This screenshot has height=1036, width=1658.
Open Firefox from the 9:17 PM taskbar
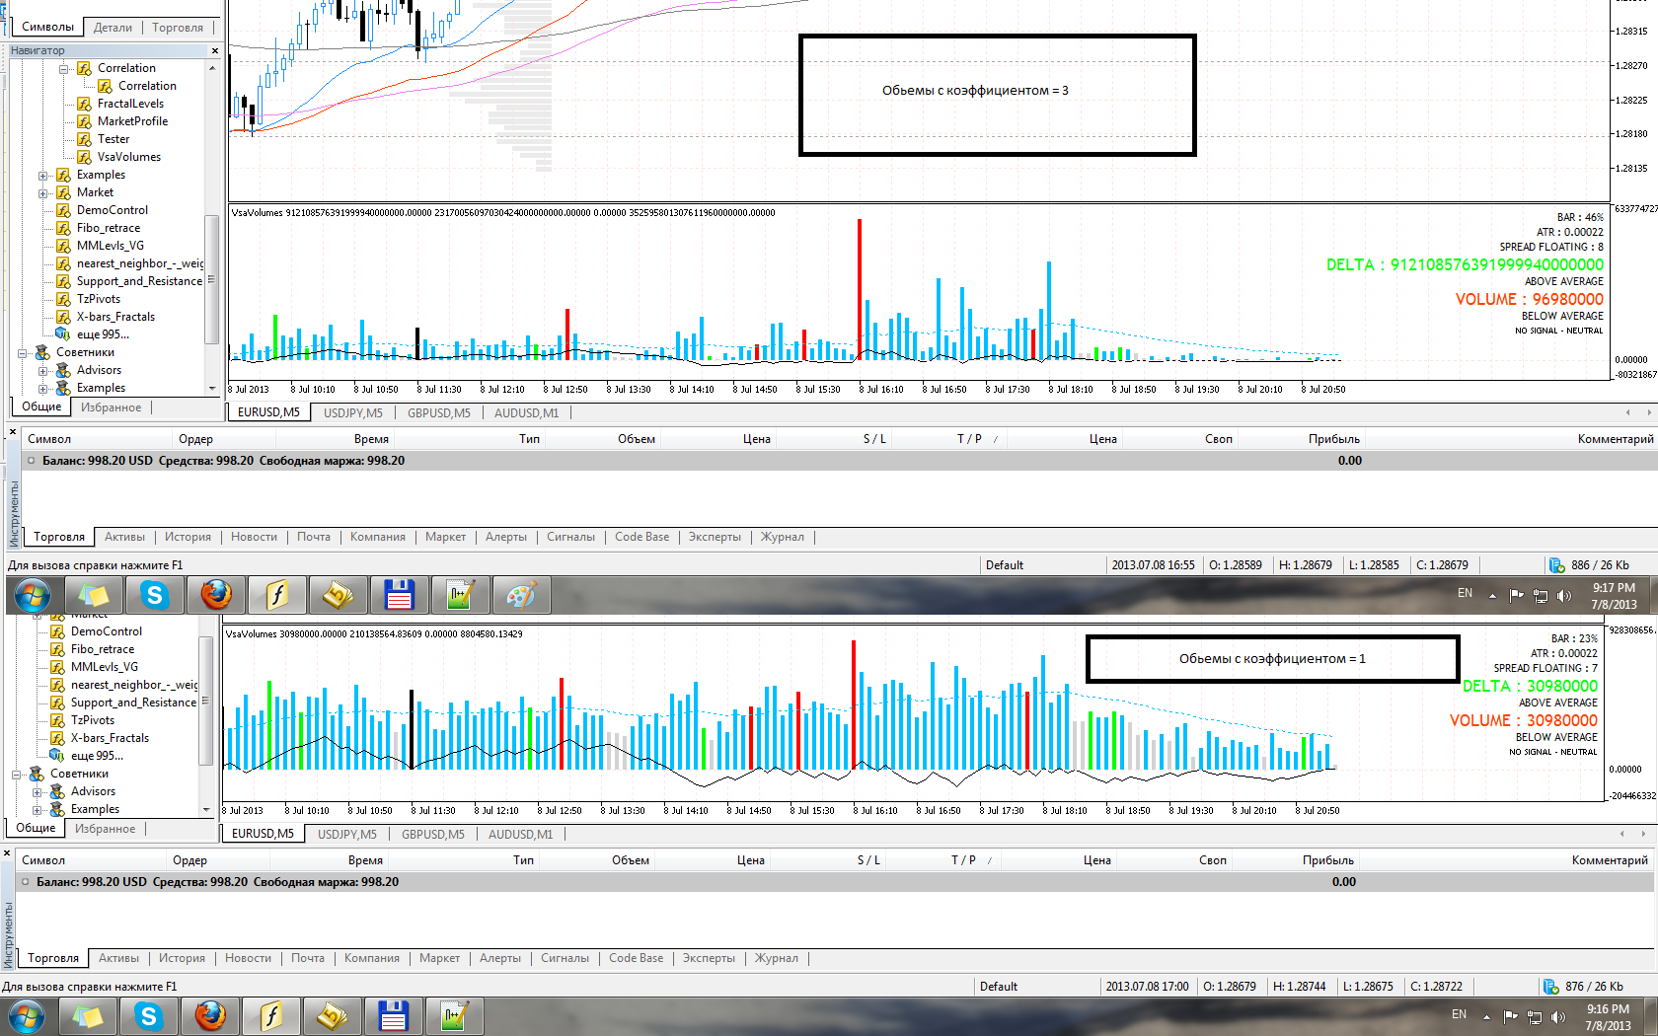[x=216, y=595]
